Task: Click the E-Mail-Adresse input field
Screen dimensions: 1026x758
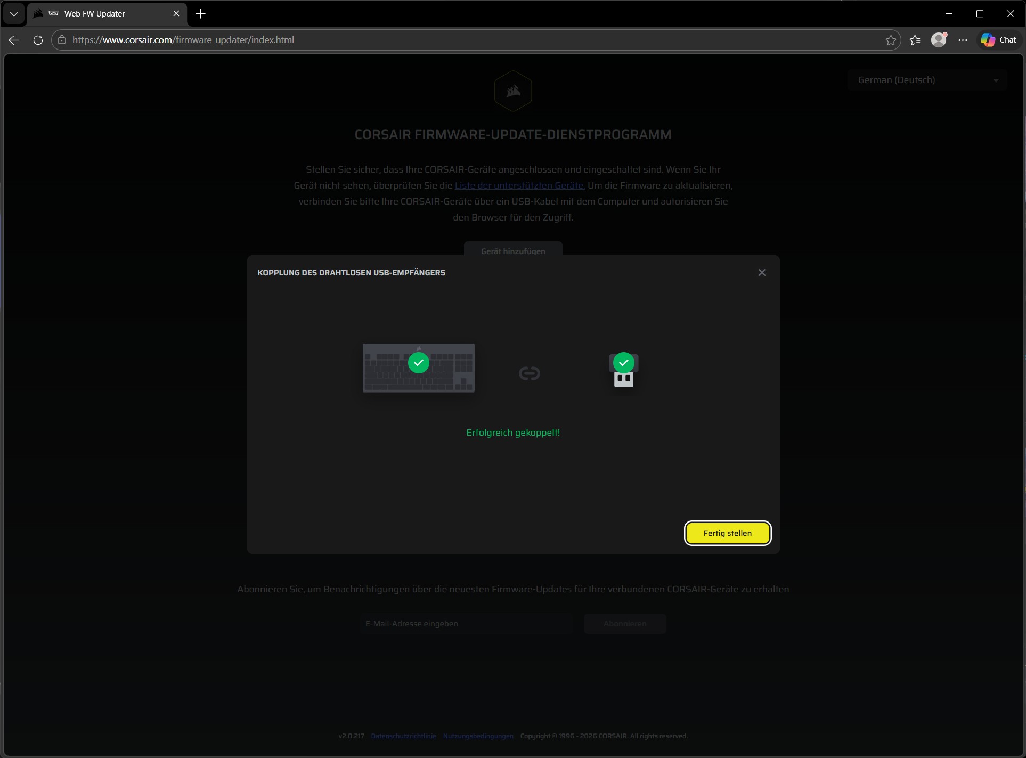Action: (466, 624)
